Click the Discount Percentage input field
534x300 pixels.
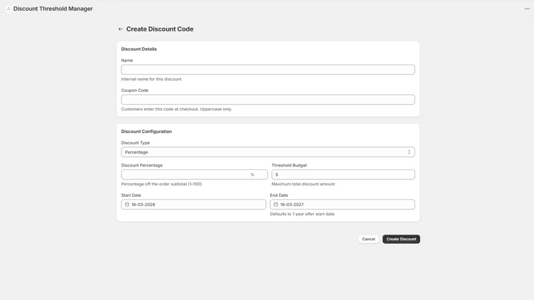click(x=194, y=175)
